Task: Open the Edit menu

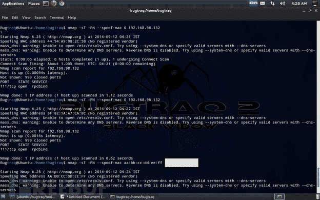Action: [15, 17]
